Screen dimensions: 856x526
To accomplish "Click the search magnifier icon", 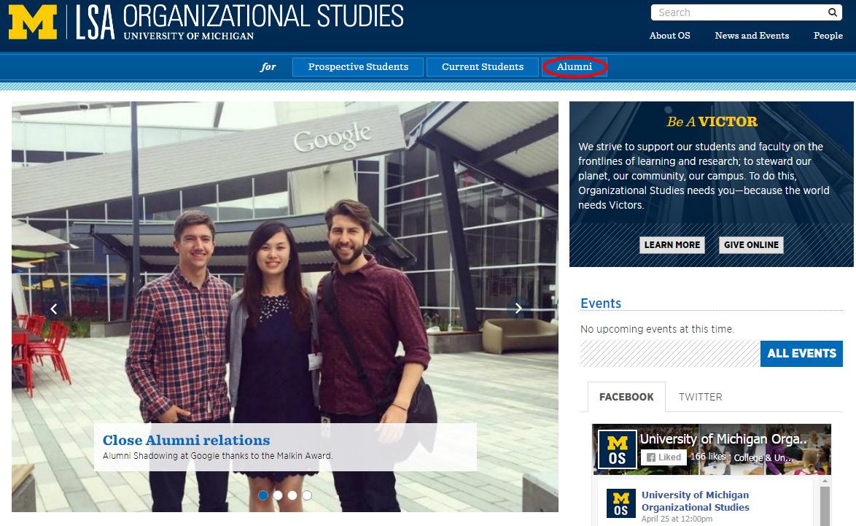I will point(832,12).
